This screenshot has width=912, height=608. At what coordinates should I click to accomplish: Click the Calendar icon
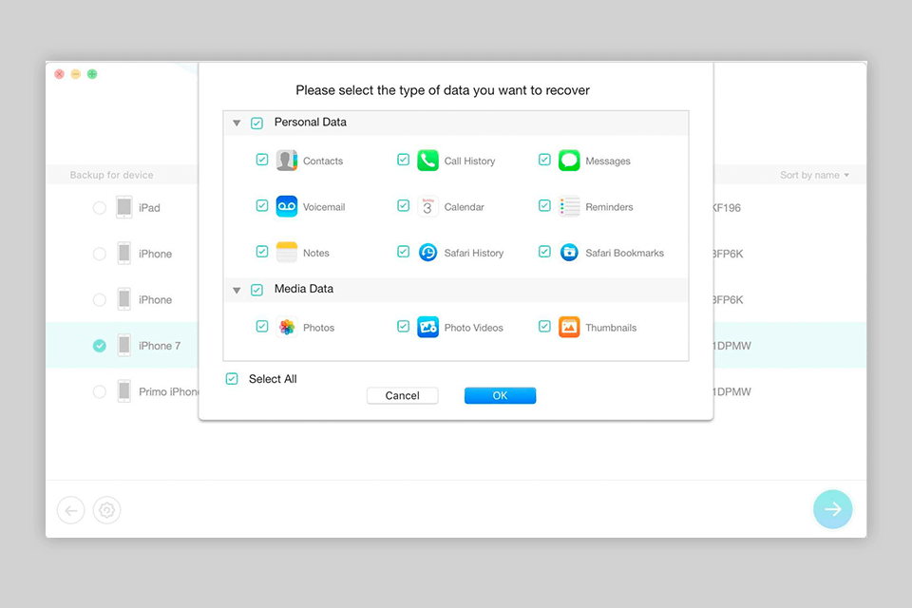click(428, 206)
